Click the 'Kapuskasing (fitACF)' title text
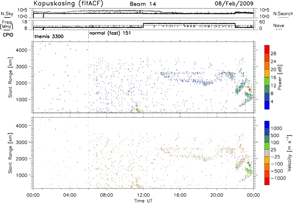Image resolution: width=293 pixels, height=203 pixels. coord(68,4)
